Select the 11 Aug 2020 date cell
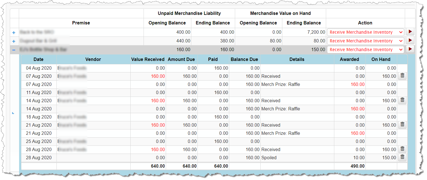The image size is (427, 180). click(39, 92)
